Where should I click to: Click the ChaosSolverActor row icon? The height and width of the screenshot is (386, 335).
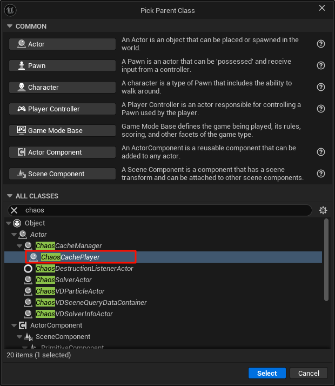tap(28, 280)
